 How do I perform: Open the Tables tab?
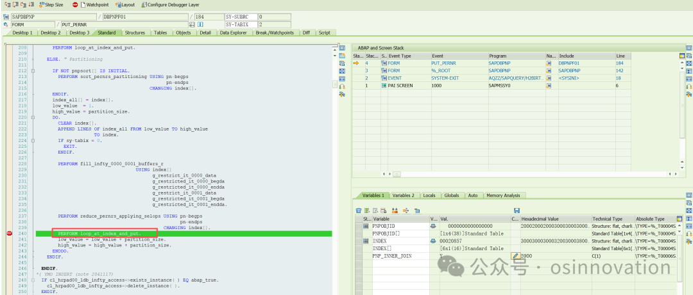pos(160,33)
